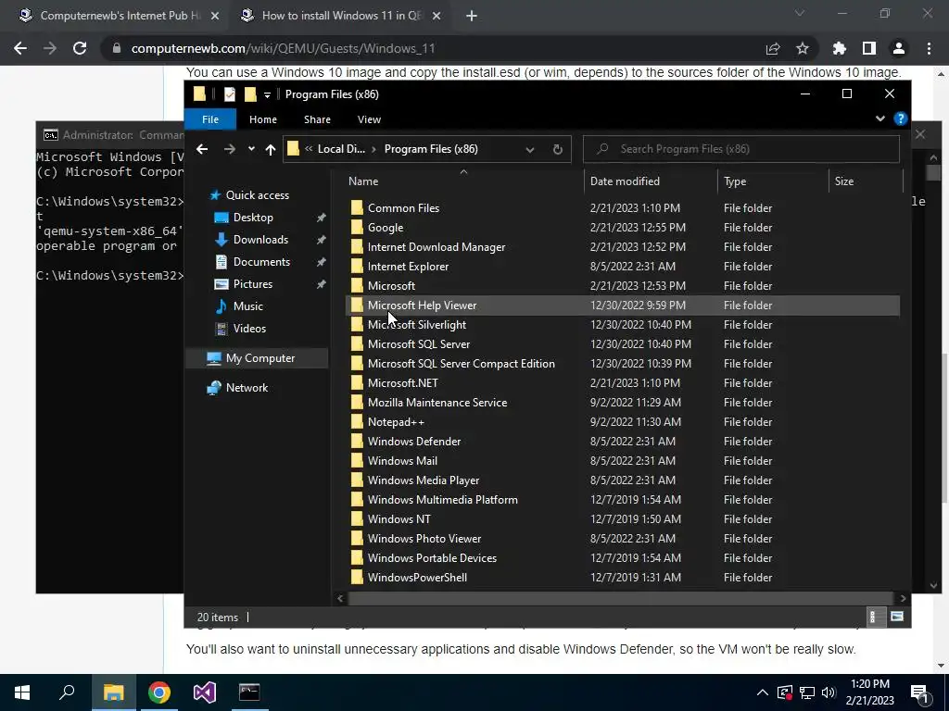
Task: Click Local Disk breadcrumb segment
Action: tap(341, 149)
